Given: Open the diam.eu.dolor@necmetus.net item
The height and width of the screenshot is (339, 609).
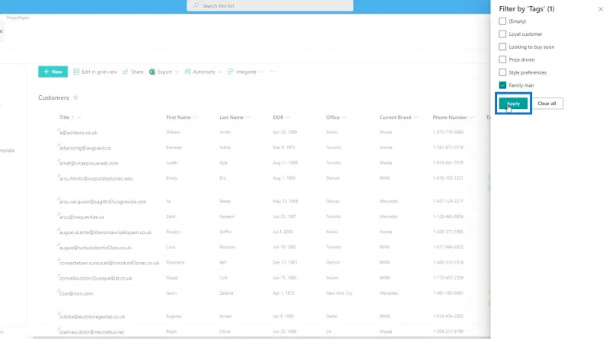Looking at the screenshot, I should (91, 332).
